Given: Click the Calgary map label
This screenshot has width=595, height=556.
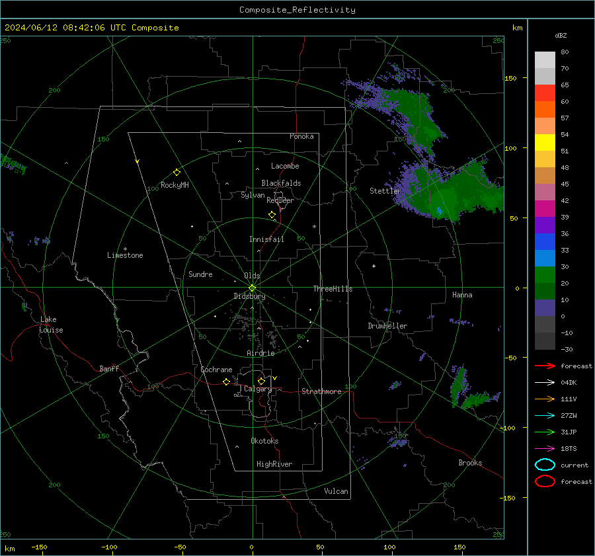Looking at the screenshot, I should [x=258, y=389].
